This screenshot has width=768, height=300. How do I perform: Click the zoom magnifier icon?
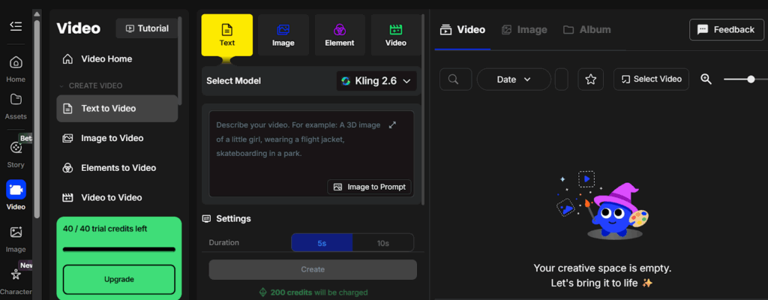coord(706,79)
